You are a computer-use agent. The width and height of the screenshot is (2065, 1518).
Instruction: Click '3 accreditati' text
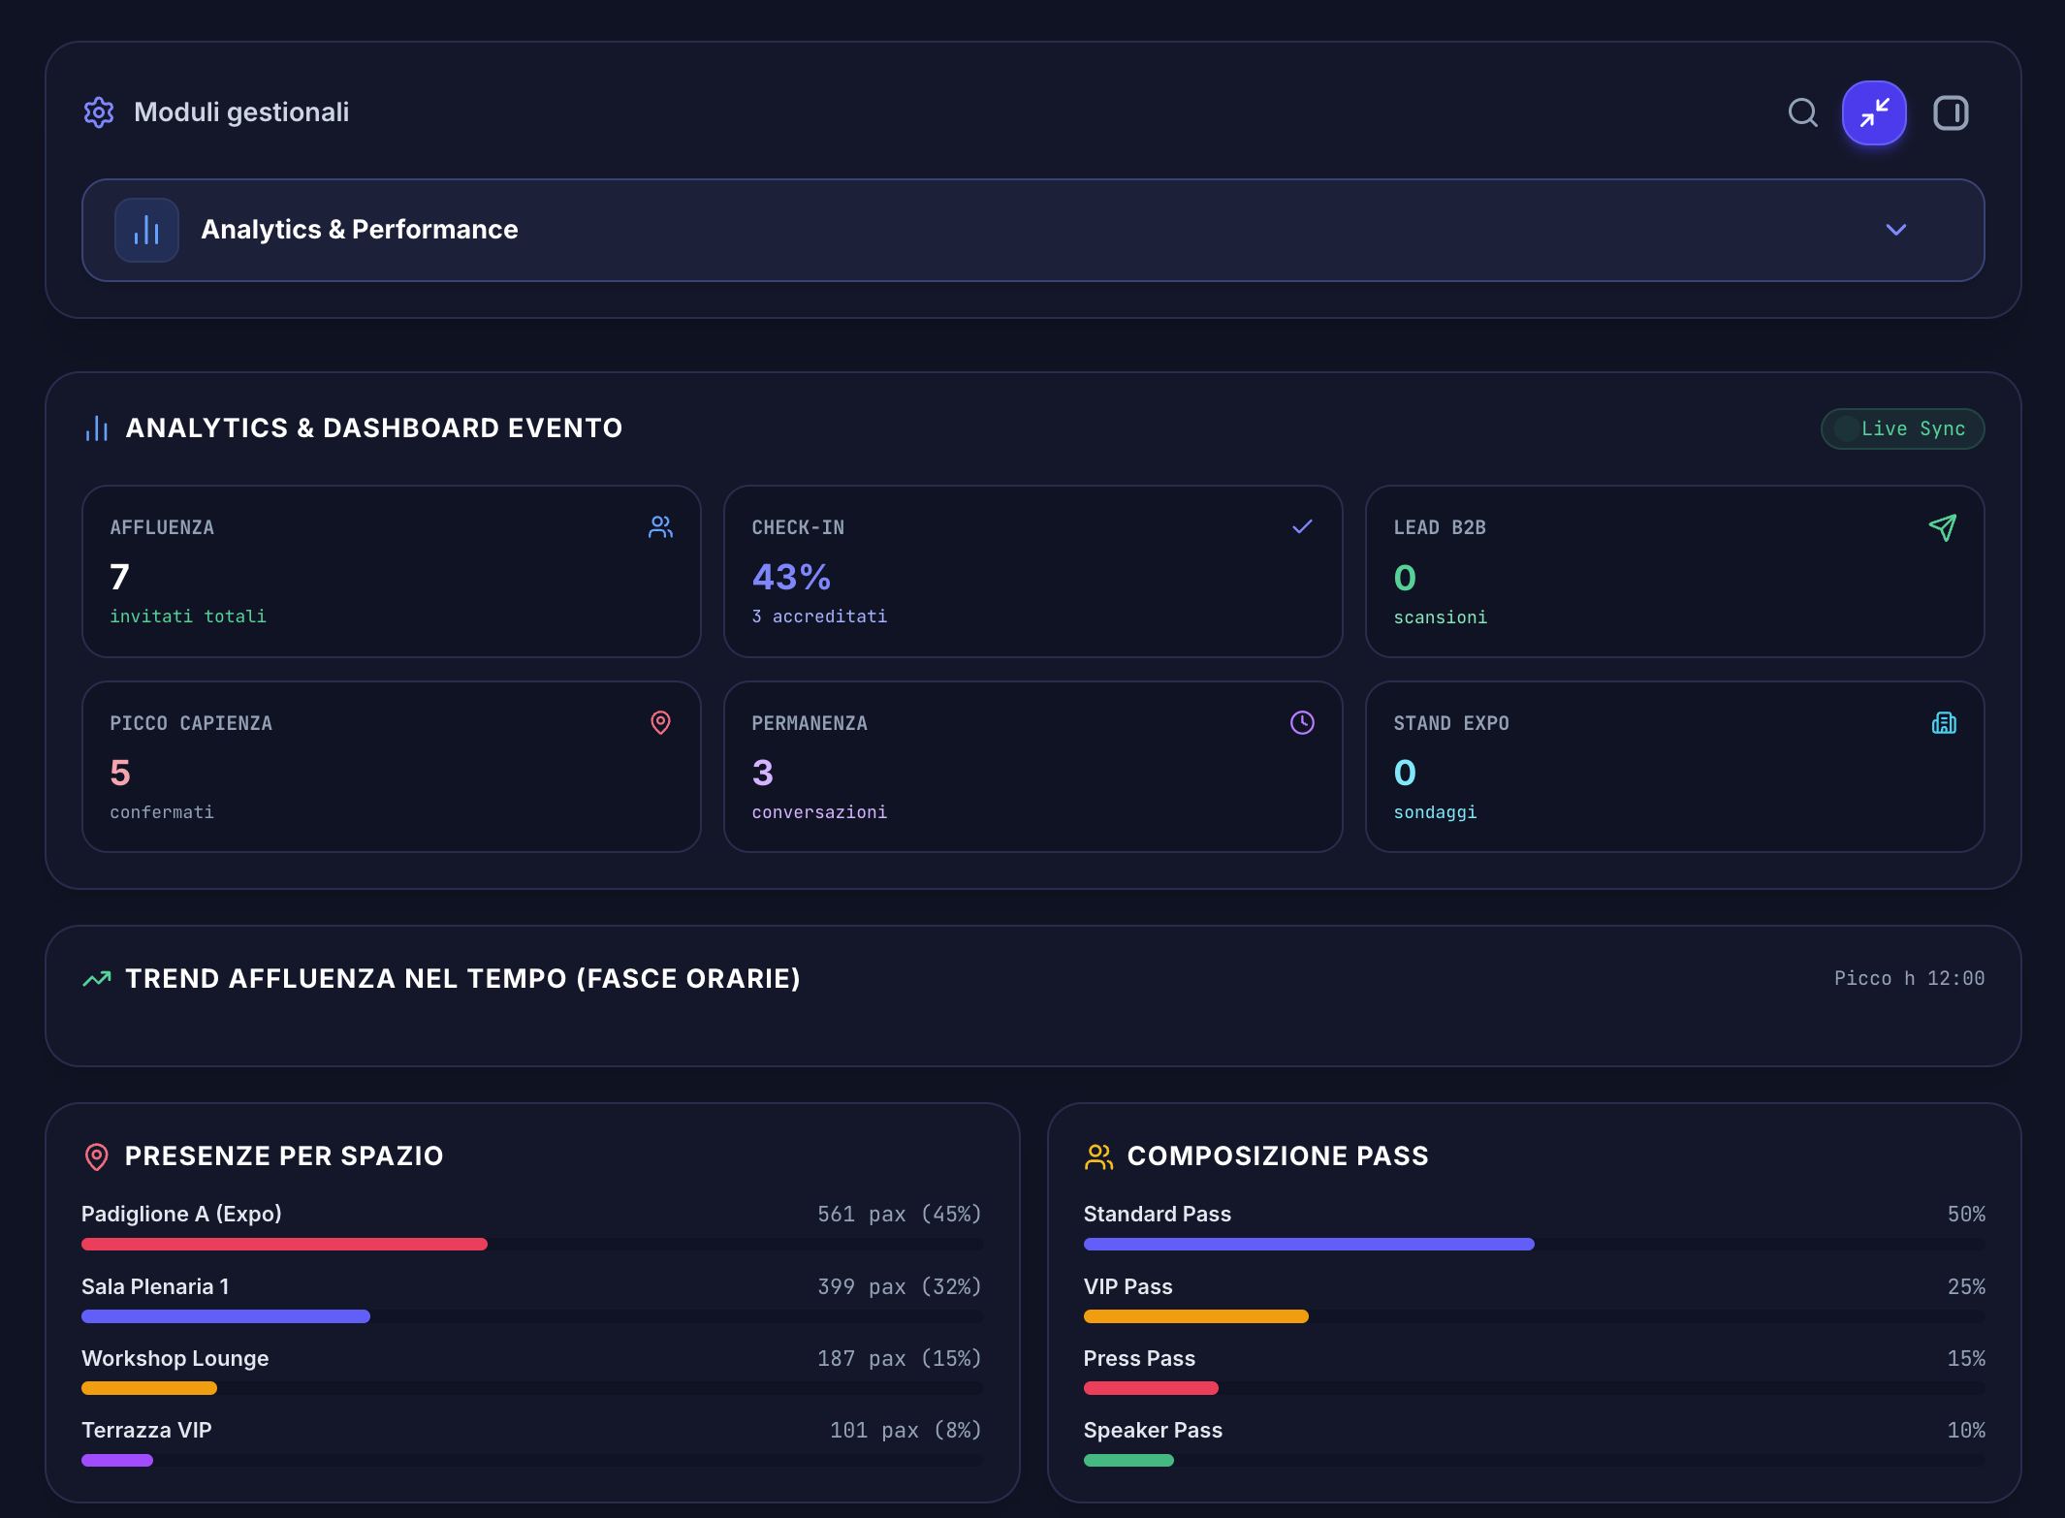[x=819, y=617]
